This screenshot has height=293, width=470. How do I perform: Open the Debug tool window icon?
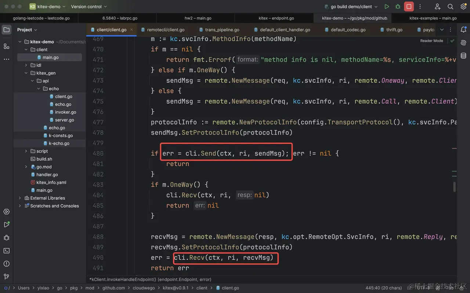tap(6, 238)
